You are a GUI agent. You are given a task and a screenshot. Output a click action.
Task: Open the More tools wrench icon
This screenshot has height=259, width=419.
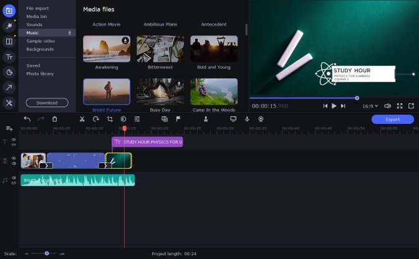pyautogui.click(x=9, y=103)
